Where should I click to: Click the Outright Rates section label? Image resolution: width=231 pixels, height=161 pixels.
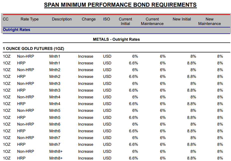(16, 30)
